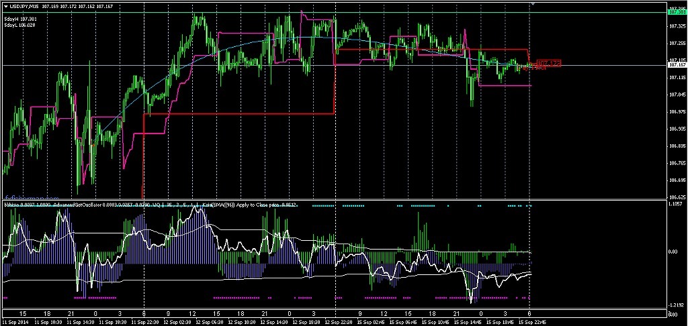Click the green 107.381 price tag on axis
The image size is (688, 326).
(677, 12)
